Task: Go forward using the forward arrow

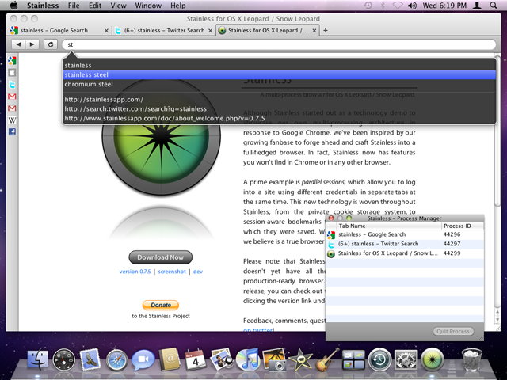Action: tap(32, 44)
